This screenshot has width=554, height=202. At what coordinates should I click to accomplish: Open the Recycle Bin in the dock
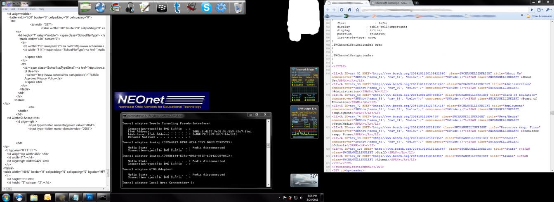click(238, 7)
